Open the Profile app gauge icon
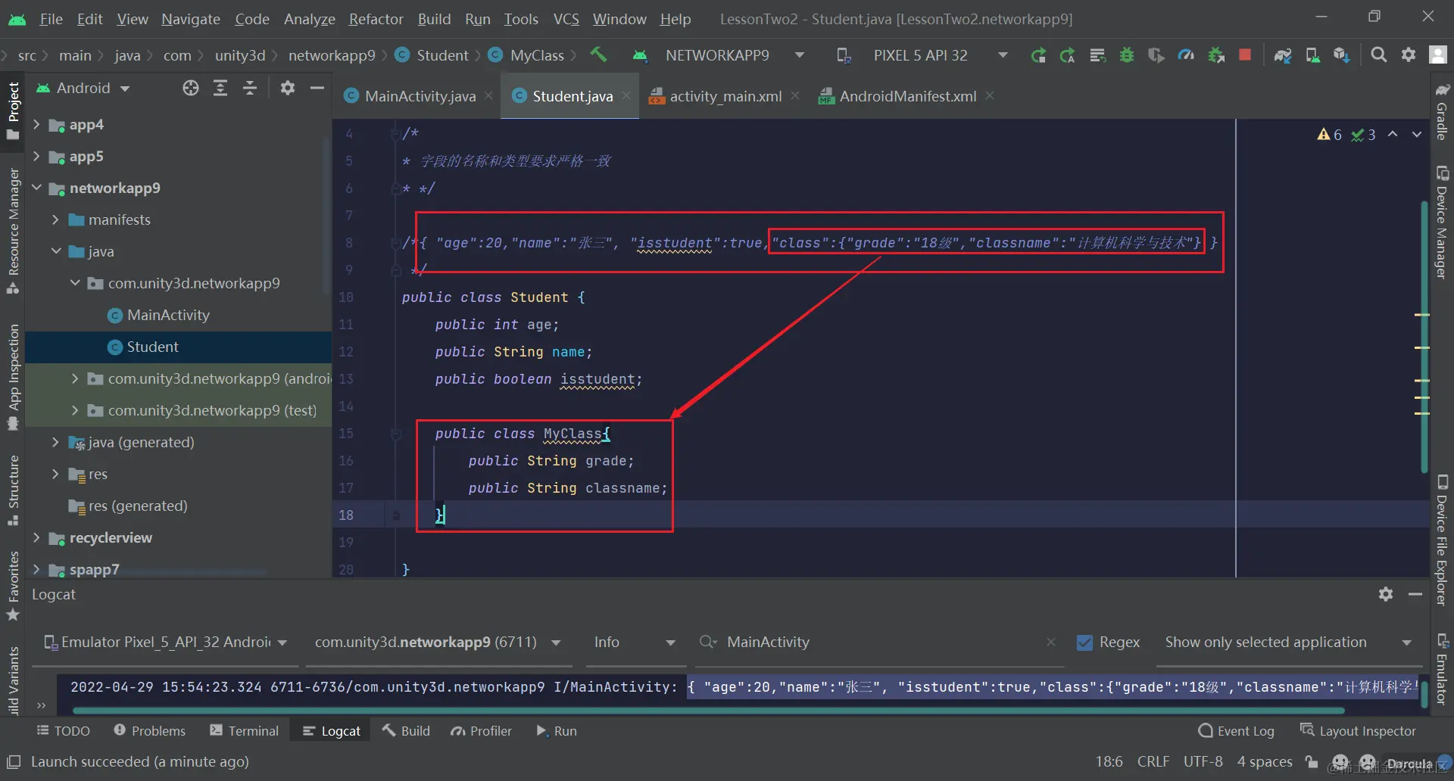The height and width of the screenshot is (781, 1454). coord(1186,55)
